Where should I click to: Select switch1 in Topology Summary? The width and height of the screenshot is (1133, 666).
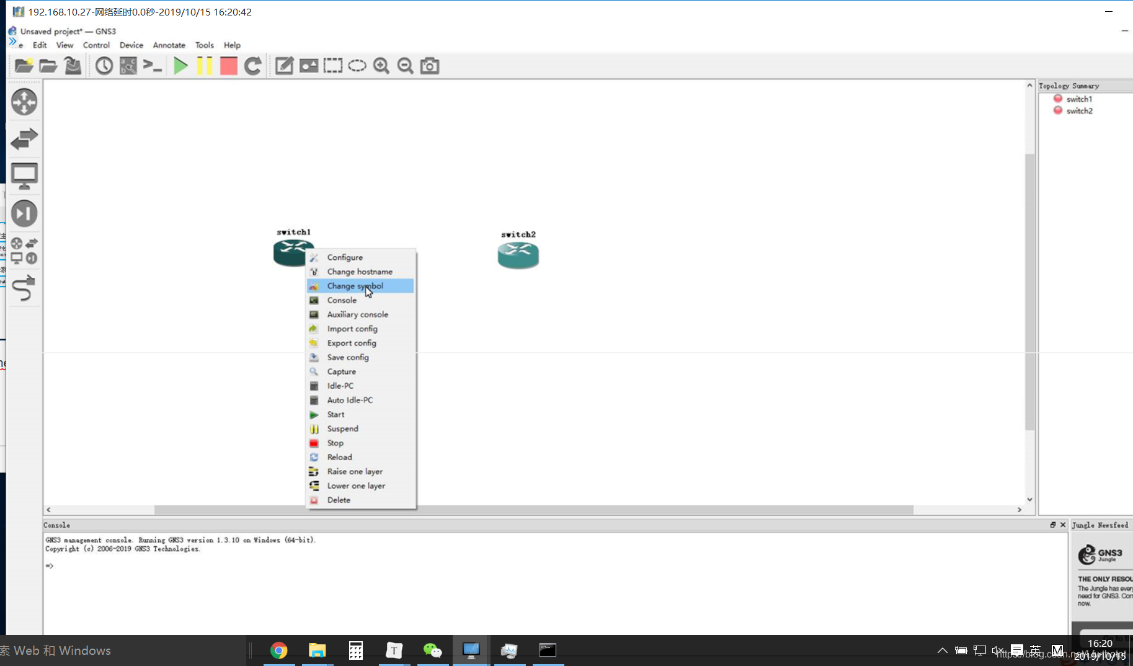[1079, 99]
